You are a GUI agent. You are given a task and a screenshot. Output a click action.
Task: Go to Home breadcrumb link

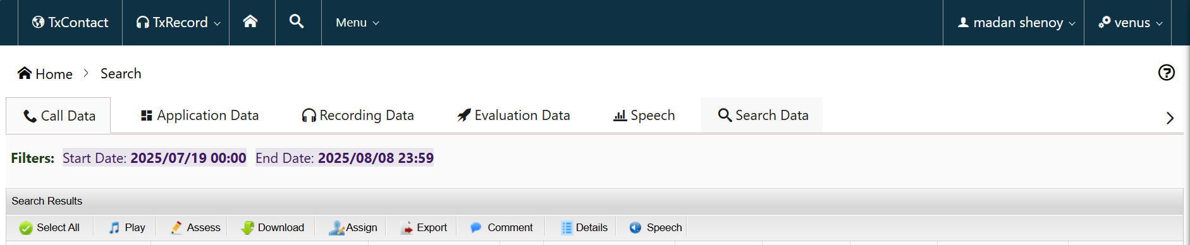pyautogui.click(x=46, y=74)
